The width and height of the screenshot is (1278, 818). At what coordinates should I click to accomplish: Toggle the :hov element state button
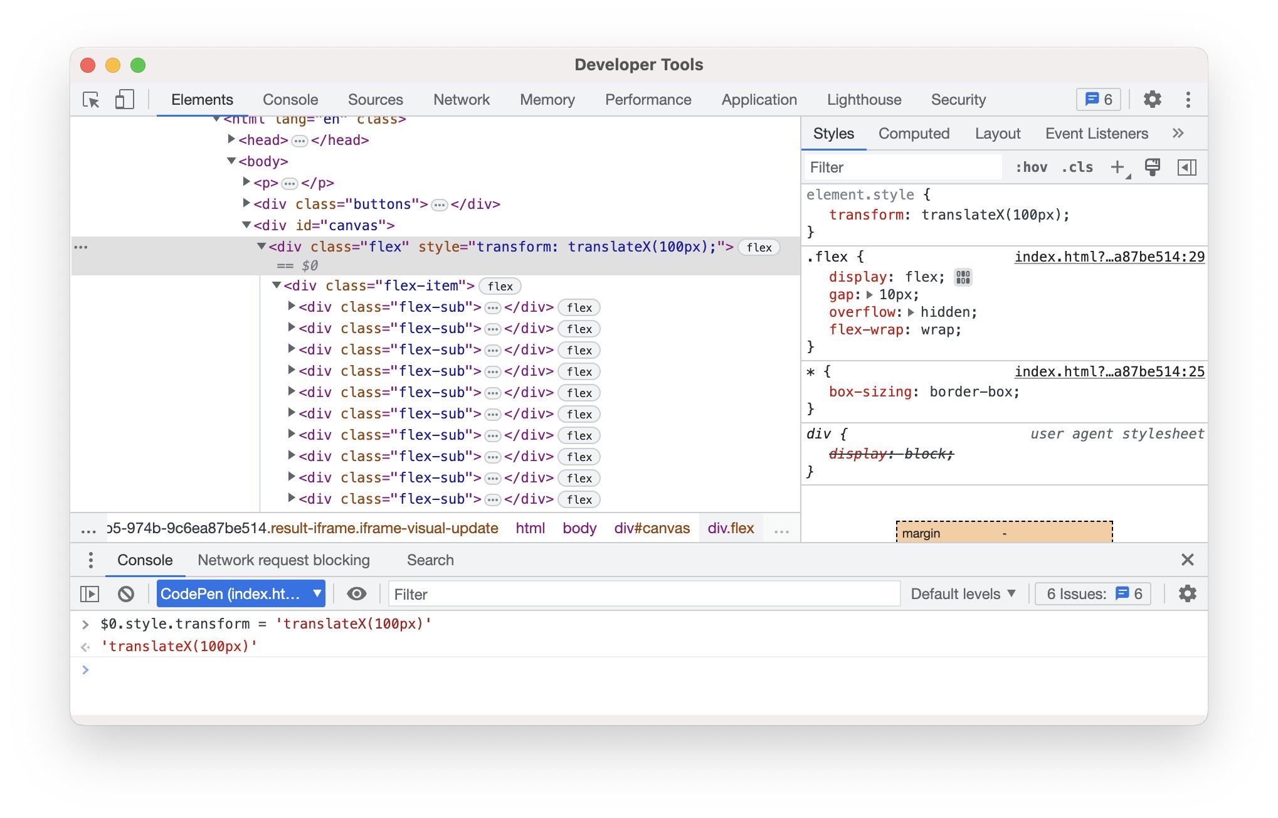1032,167
